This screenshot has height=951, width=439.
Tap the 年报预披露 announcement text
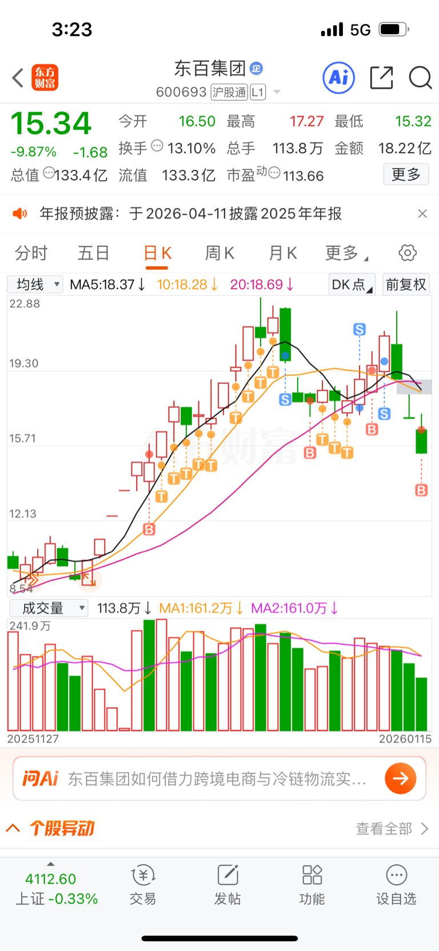190,214
